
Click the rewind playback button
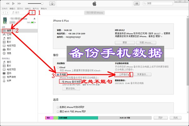click(x=8, y=3)
